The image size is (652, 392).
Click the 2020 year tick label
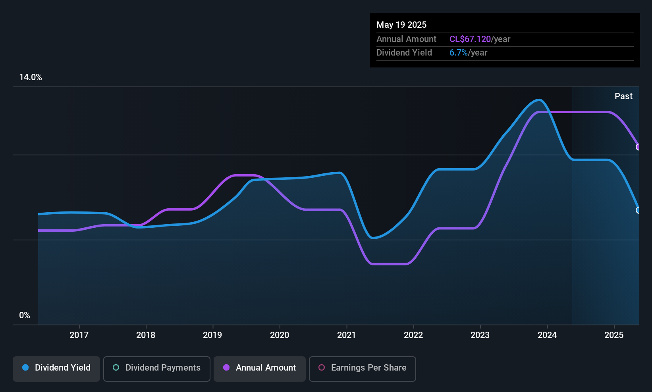click(280, 335)
